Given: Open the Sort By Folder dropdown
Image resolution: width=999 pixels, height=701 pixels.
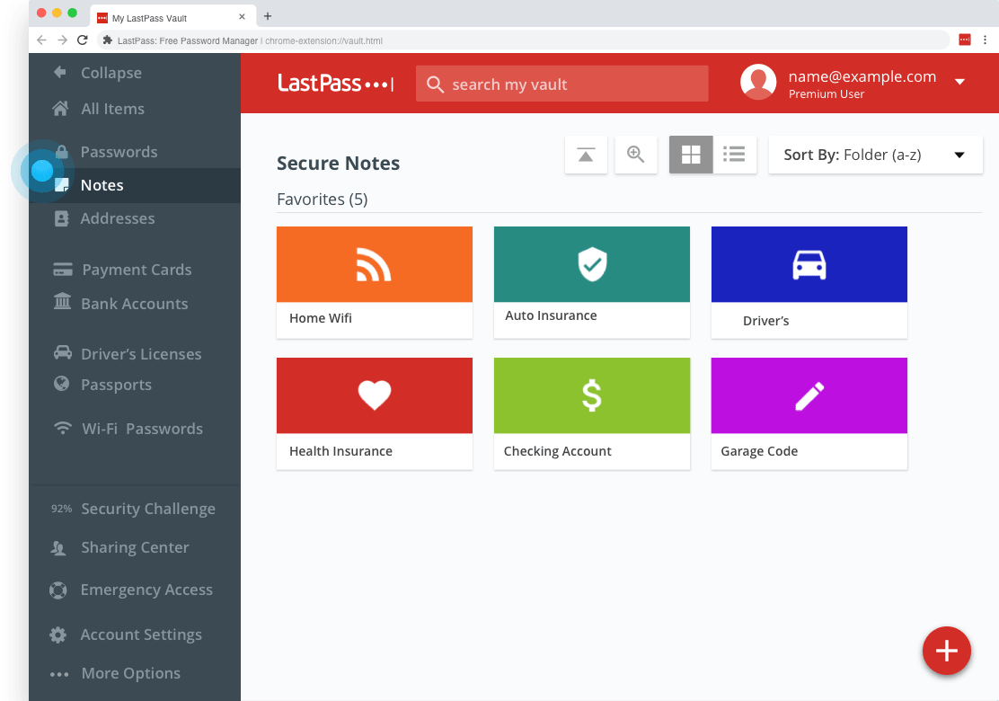Looking at the screenshot, I should [875, 154].
